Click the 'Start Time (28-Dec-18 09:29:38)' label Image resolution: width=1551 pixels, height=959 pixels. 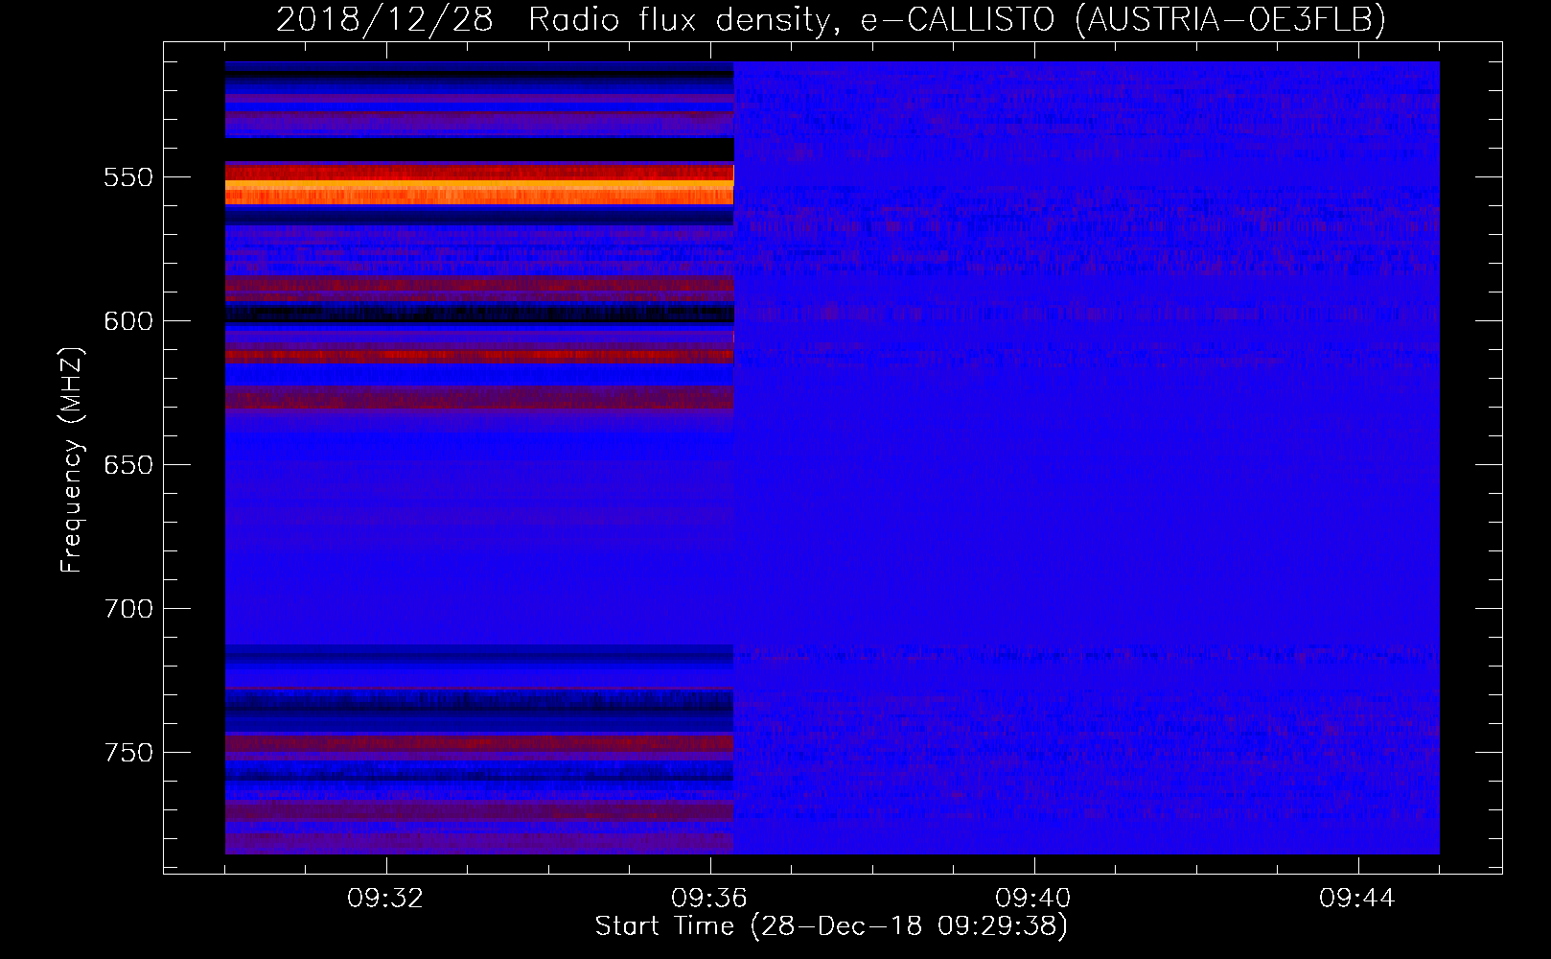[831, 926]
